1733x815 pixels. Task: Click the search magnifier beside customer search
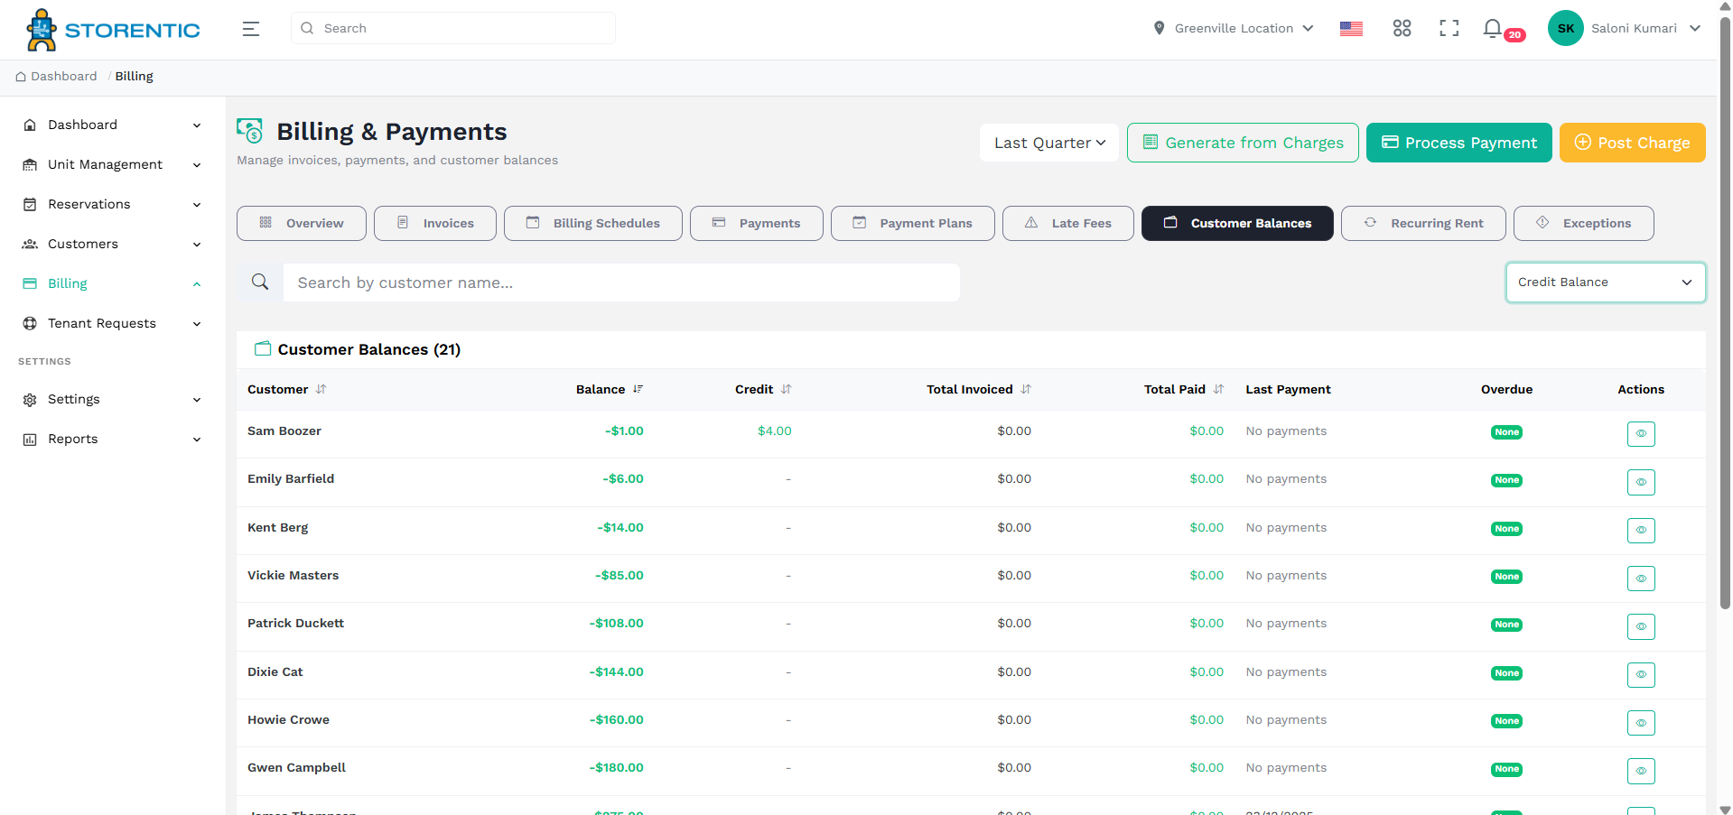[260, 282]
